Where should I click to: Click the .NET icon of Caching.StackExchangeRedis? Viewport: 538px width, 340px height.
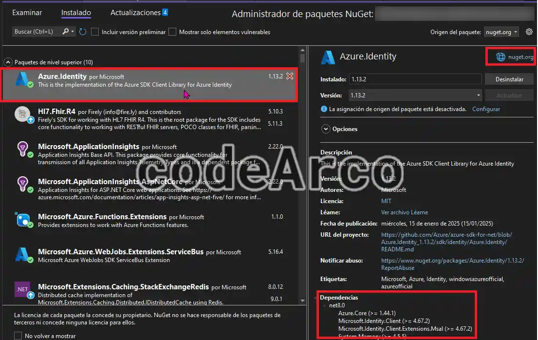pyautogui.click(x=23, y=289)
